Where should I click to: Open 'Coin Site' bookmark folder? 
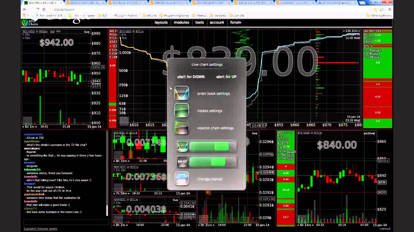pyautogui.click(x=237, y=15)
